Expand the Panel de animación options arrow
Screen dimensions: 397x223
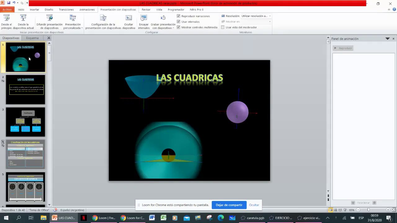pyautogui.click(x=387, y=39)
